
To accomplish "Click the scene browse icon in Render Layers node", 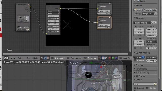I will (18, 27).
